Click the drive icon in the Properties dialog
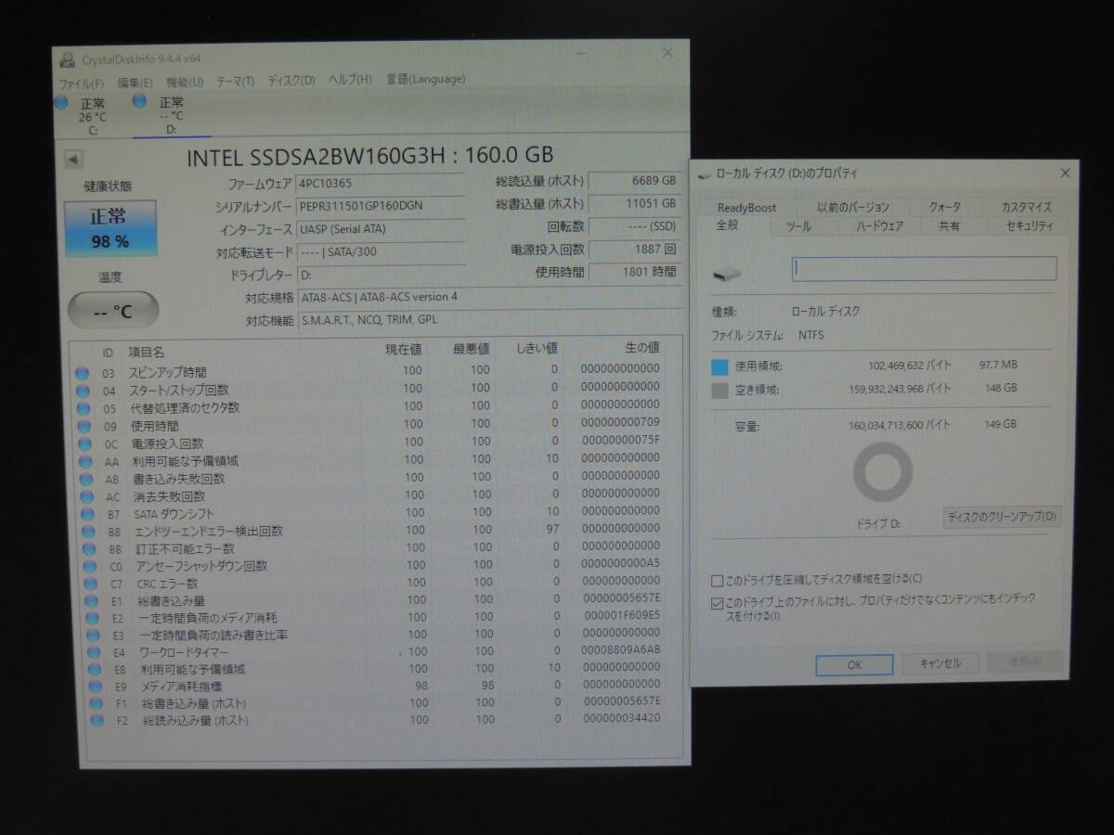This screenshot has height=835, width=1114. (729, 274)
